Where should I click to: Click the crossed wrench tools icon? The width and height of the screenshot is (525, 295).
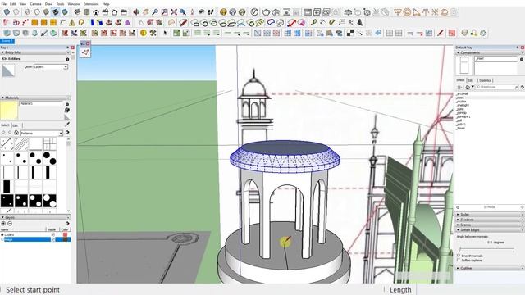[153, 33]
